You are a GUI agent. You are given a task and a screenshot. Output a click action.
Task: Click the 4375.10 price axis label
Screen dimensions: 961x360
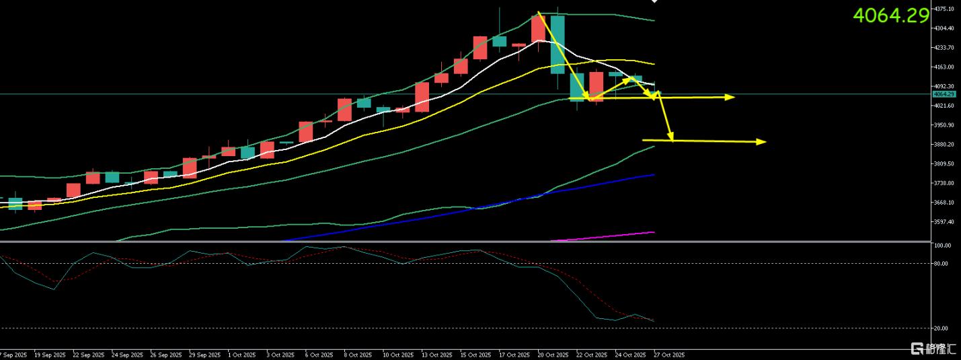point(945,9)
